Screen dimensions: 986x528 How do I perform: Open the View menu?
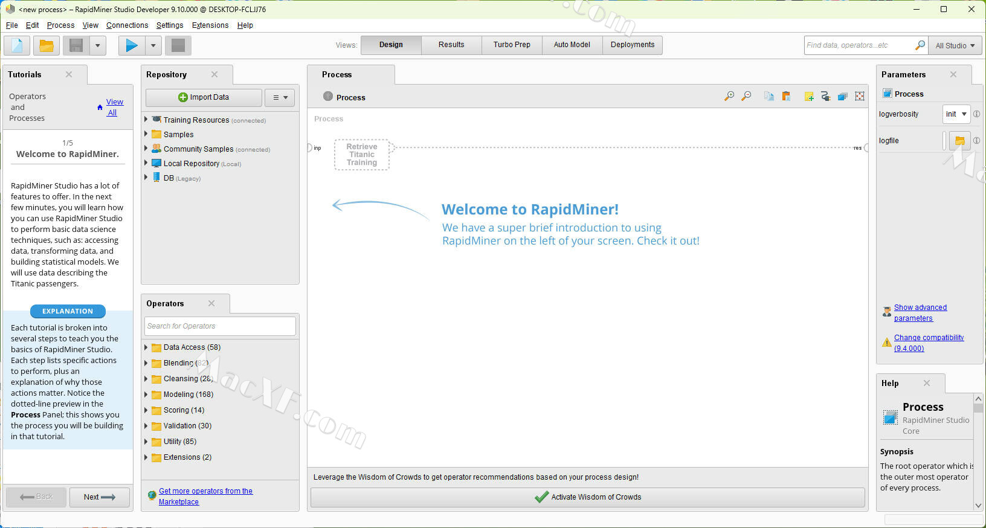(x=91, y=25)
